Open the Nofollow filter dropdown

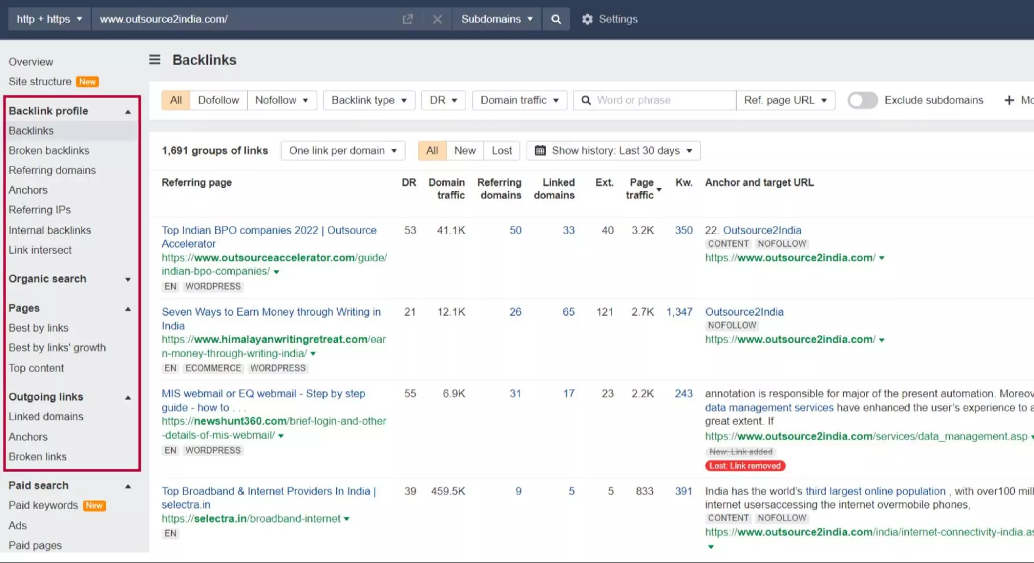coord(281,100)
